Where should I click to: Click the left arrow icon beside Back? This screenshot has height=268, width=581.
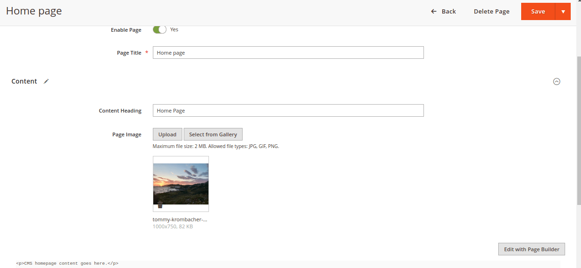pyautogui.click(x=434, y=12)
